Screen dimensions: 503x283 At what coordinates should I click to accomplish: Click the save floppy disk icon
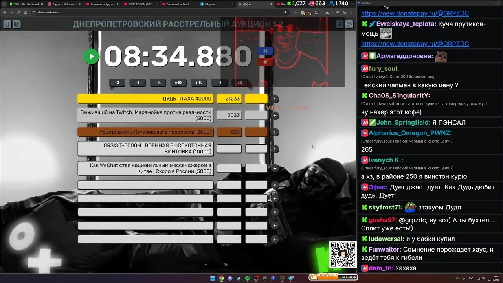coord(17,24)
